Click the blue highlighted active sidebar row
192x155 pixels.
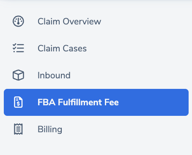(96, 102)
